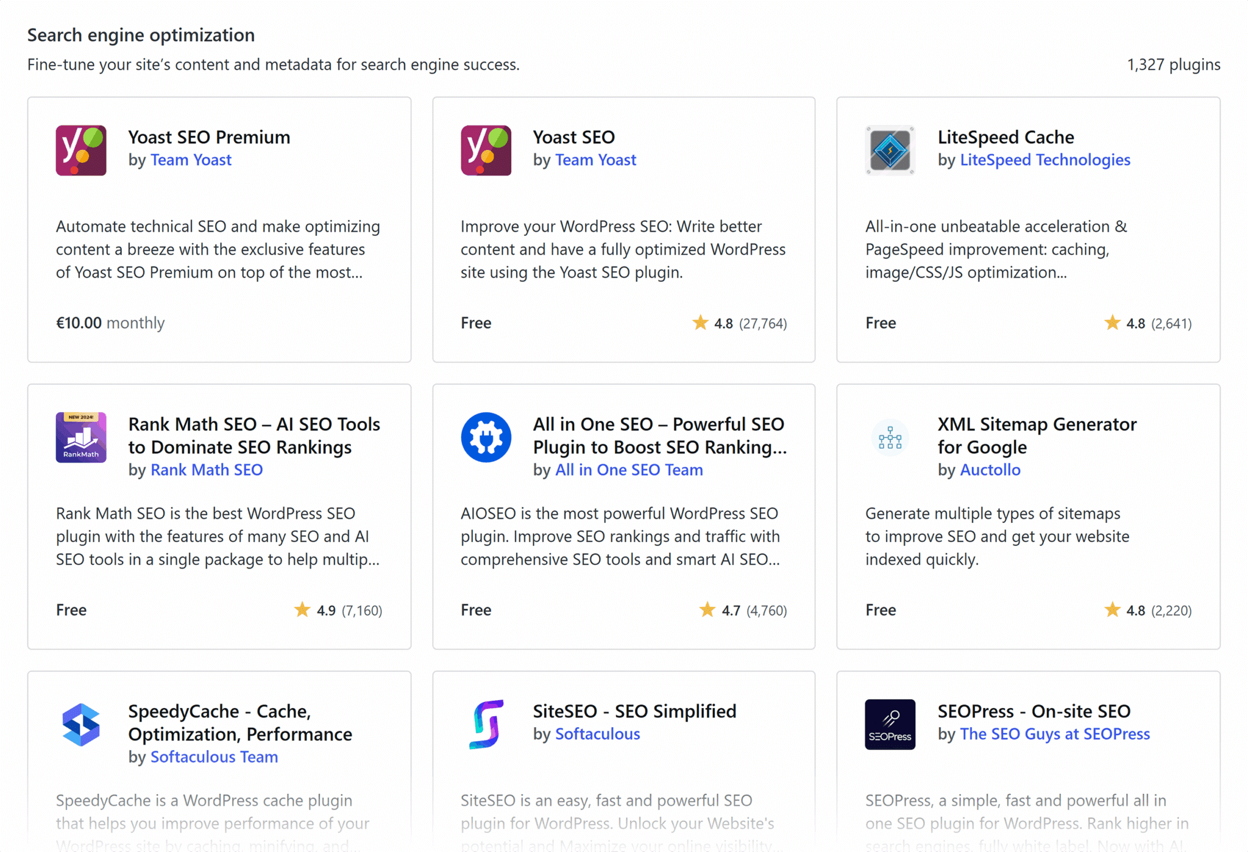Click the star rating on Yoast SEO card

click(739, 323)
